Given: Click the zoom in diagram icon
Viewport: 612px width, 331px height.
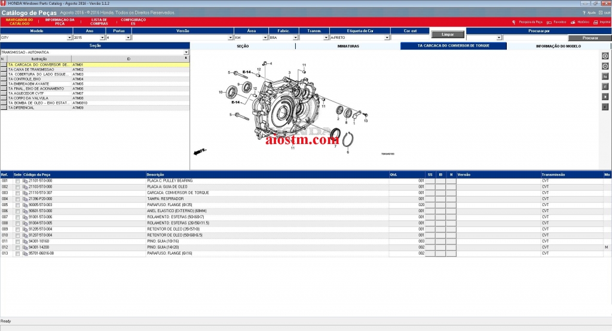Looking at the screenshot, I should pyautogui.click(x=605, y=56).
